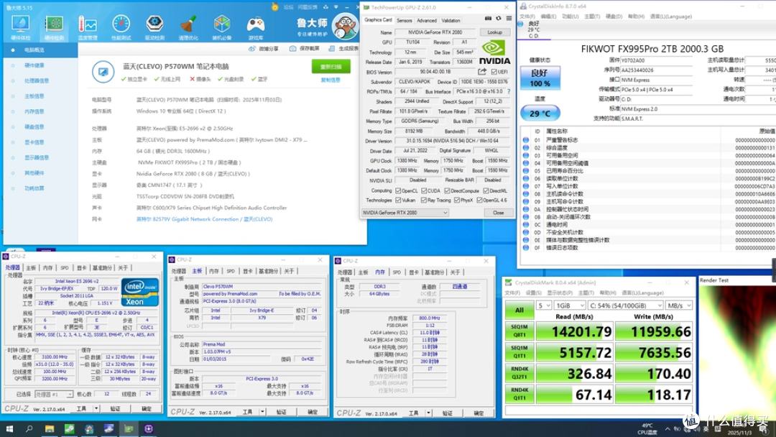776x437 pixels.
Task: Open 处理器 #1 selection dropdown in CPU-Z
Action: click(x=53, y=395)
